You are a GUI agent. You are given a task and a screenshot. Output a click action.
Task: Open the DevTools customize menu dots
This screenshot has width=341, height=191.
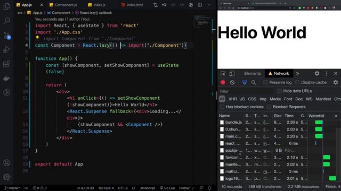pos(327,73)
